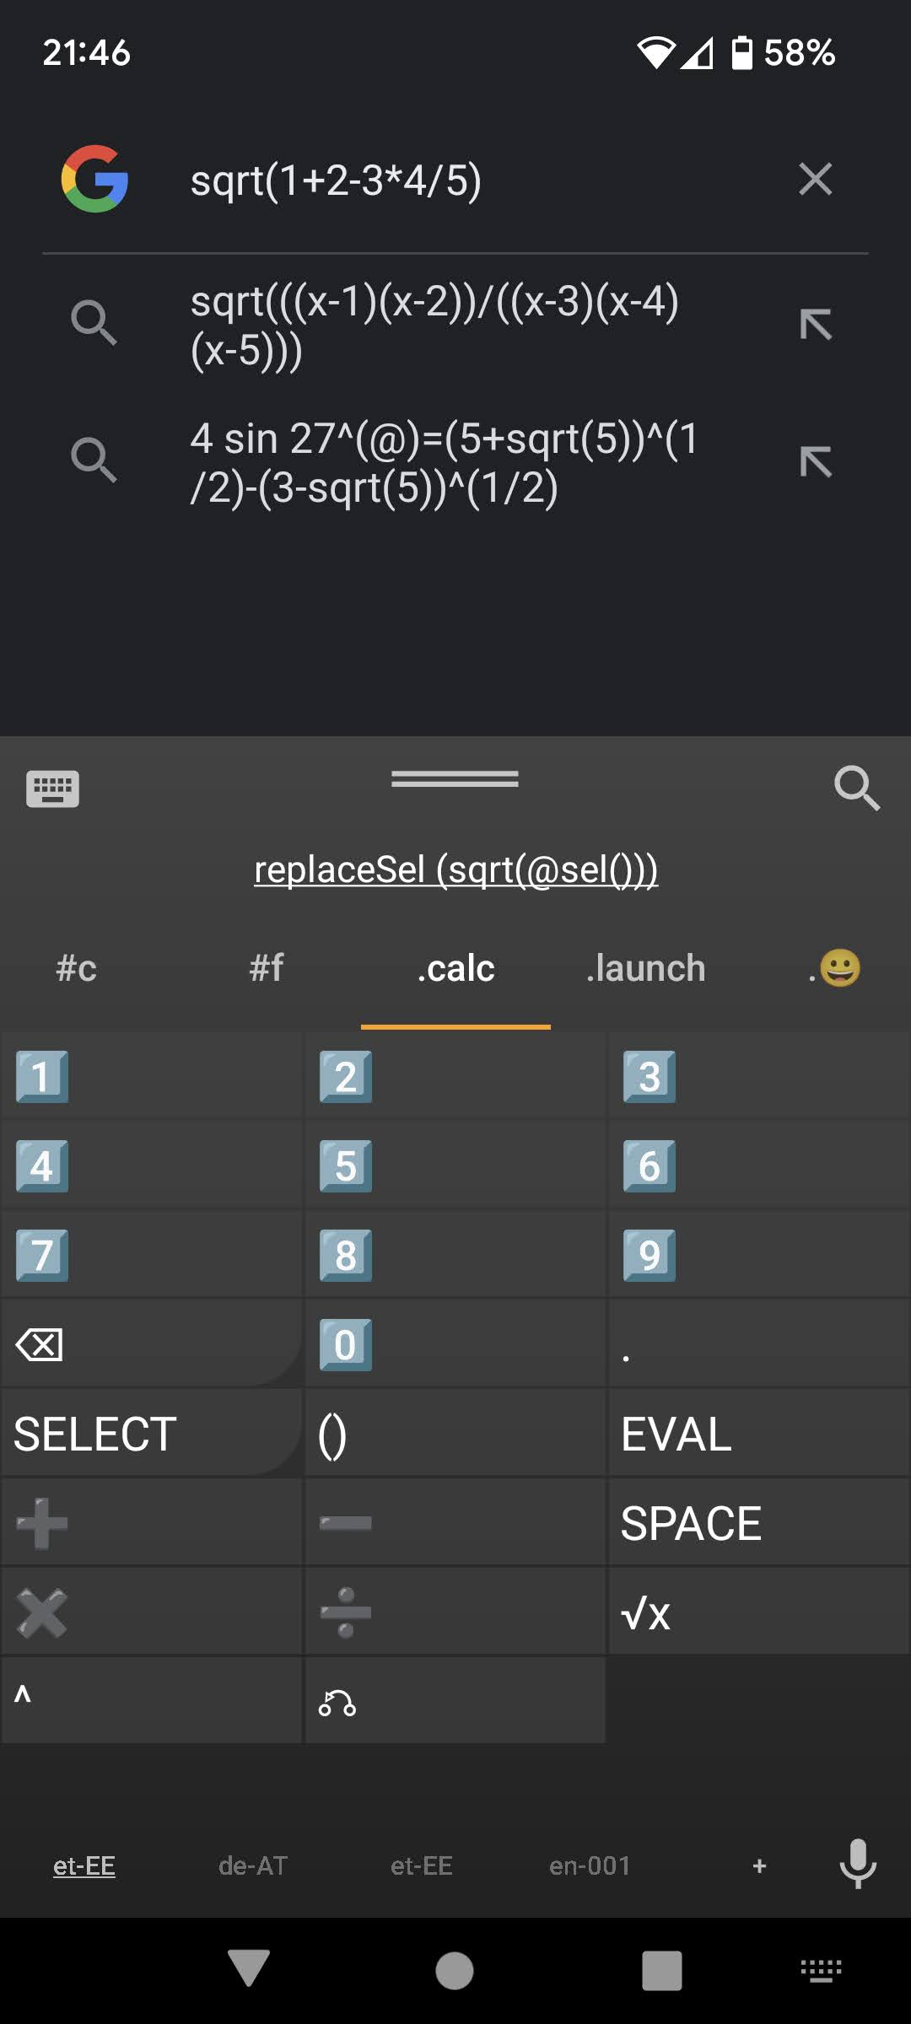Open the #c tab
The width and height of the screenshot is (911, 2024).
[x=76, y=968]
